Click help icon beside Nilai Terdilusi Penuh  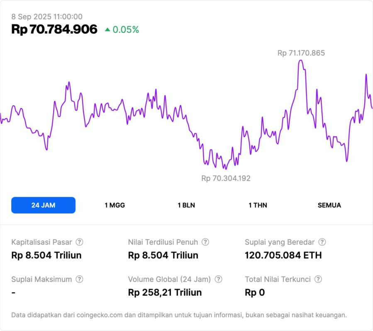pyautogui.click(x=205, y=242)
